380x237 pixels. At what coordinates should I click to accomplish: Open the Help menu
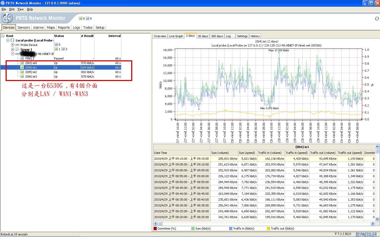pyautogui.click(x=30, y=9)
